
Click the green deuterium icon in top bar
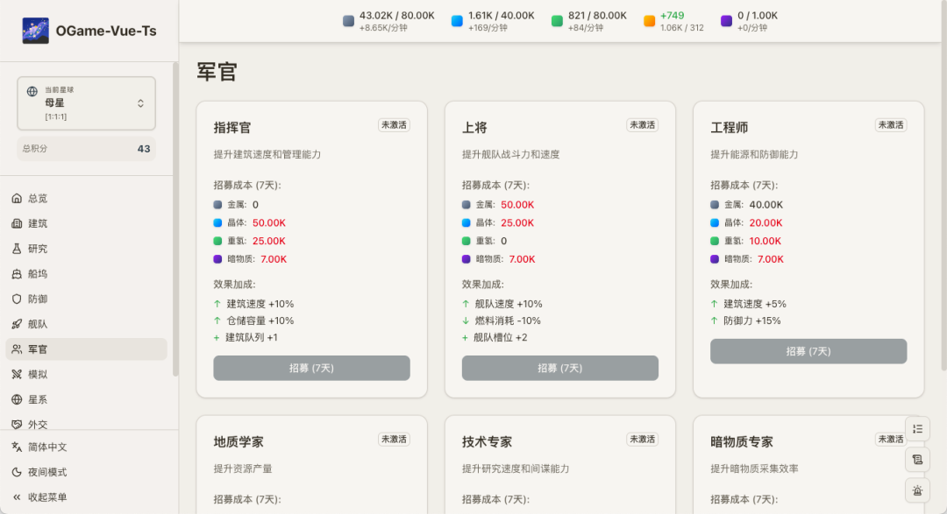[557, 21]
